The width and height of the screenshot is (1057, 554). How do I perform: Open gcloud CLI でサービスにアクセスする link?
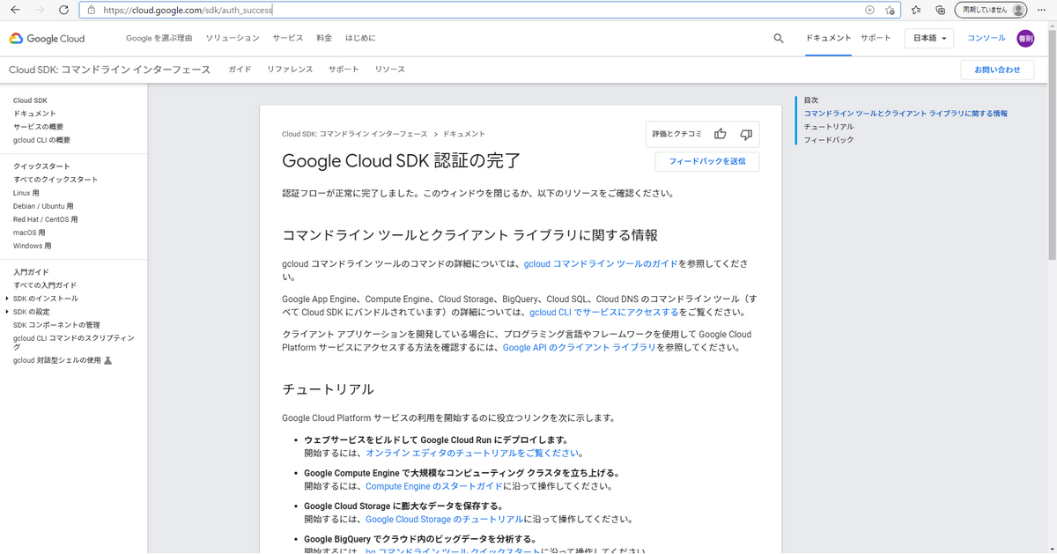[604, 313]
